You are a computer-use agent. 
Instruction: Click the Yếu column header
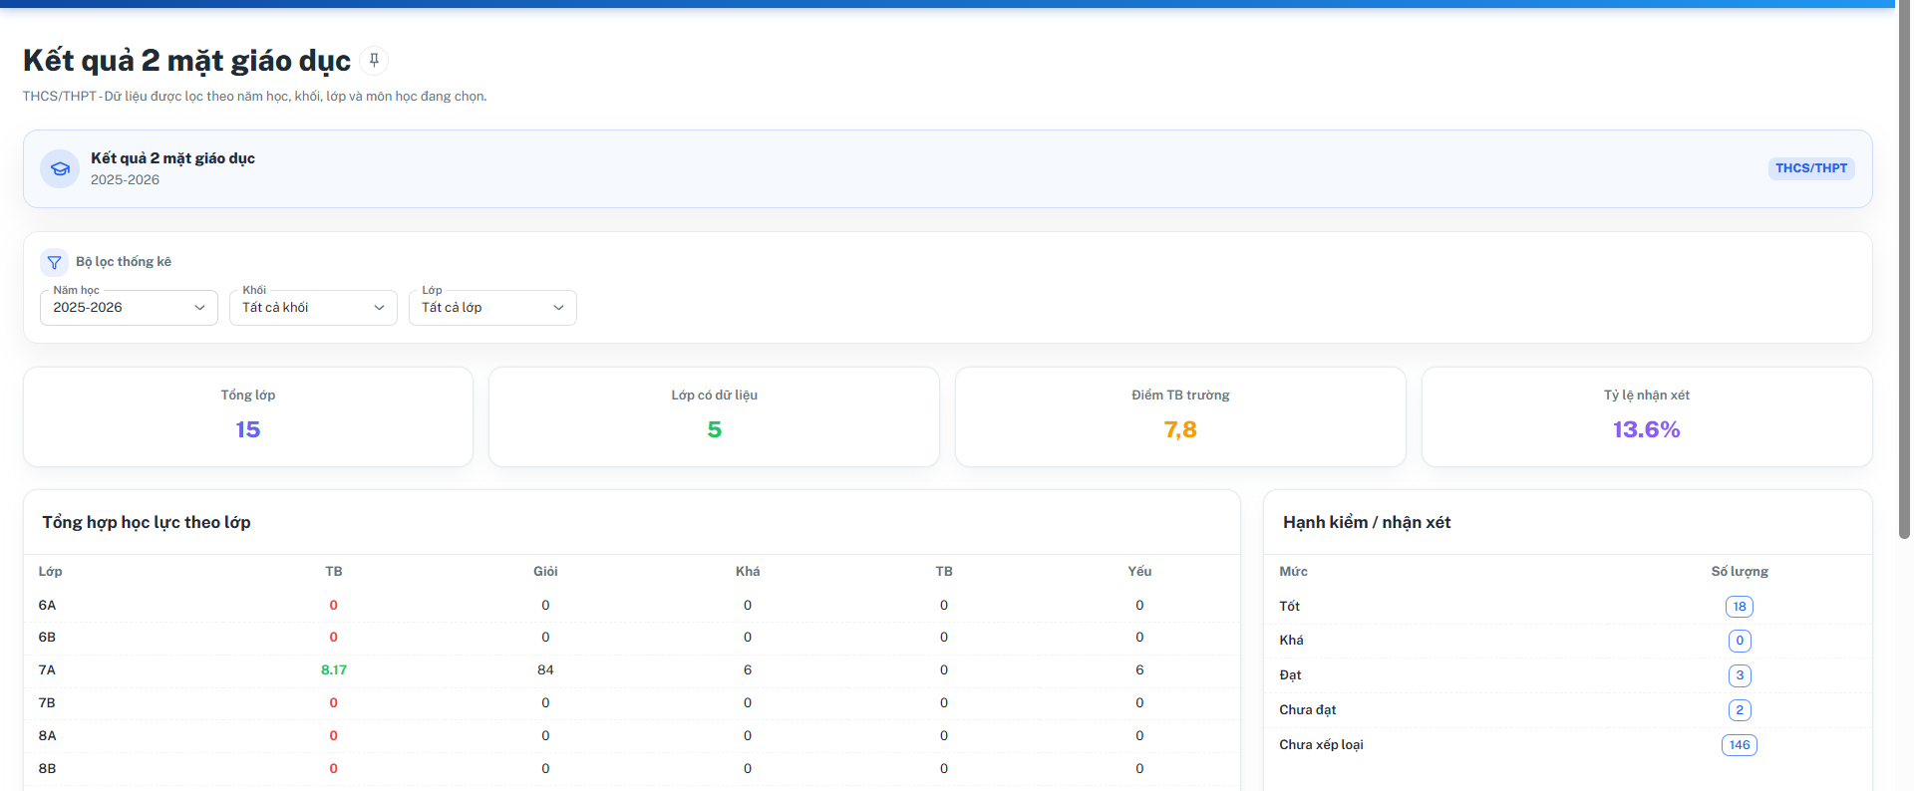pyautogui.click(x=1139, y=572)
